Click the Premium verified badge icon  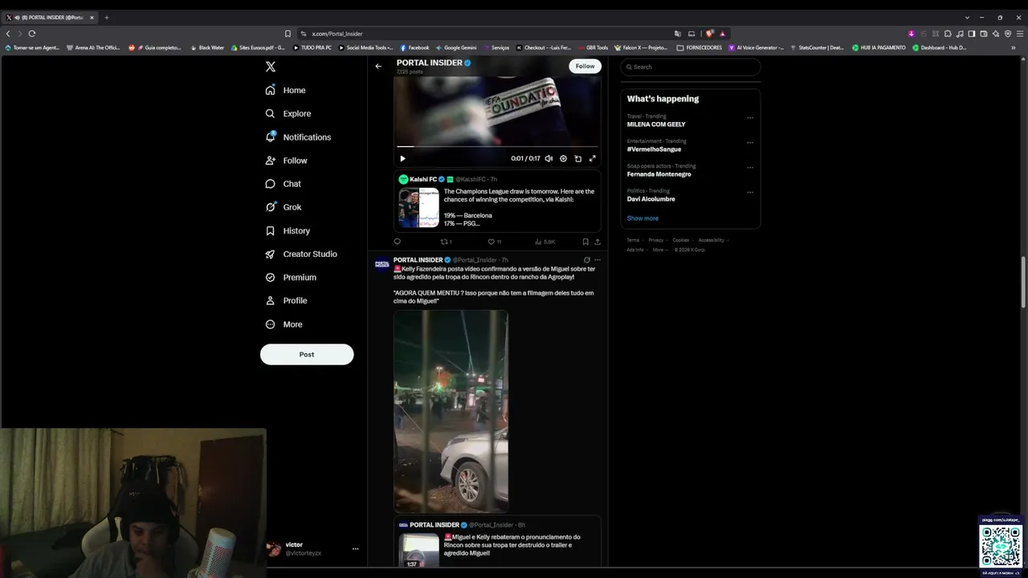(271, 278)
